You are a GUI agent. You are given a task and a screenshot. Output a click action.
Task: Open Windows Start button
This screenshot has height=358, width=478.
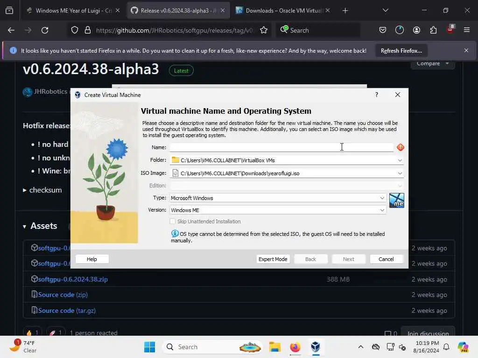coord(149,347)
